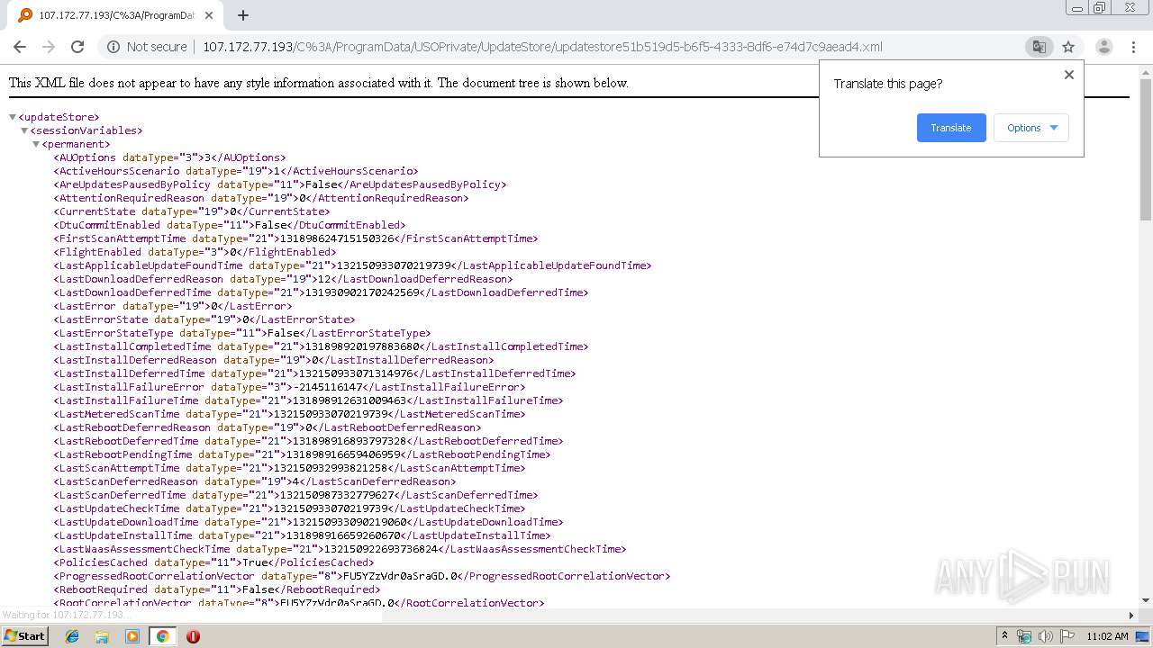
Task: Switch to Chrome in the taskbar
Action: pyautogui.click(x=162, y=636)
